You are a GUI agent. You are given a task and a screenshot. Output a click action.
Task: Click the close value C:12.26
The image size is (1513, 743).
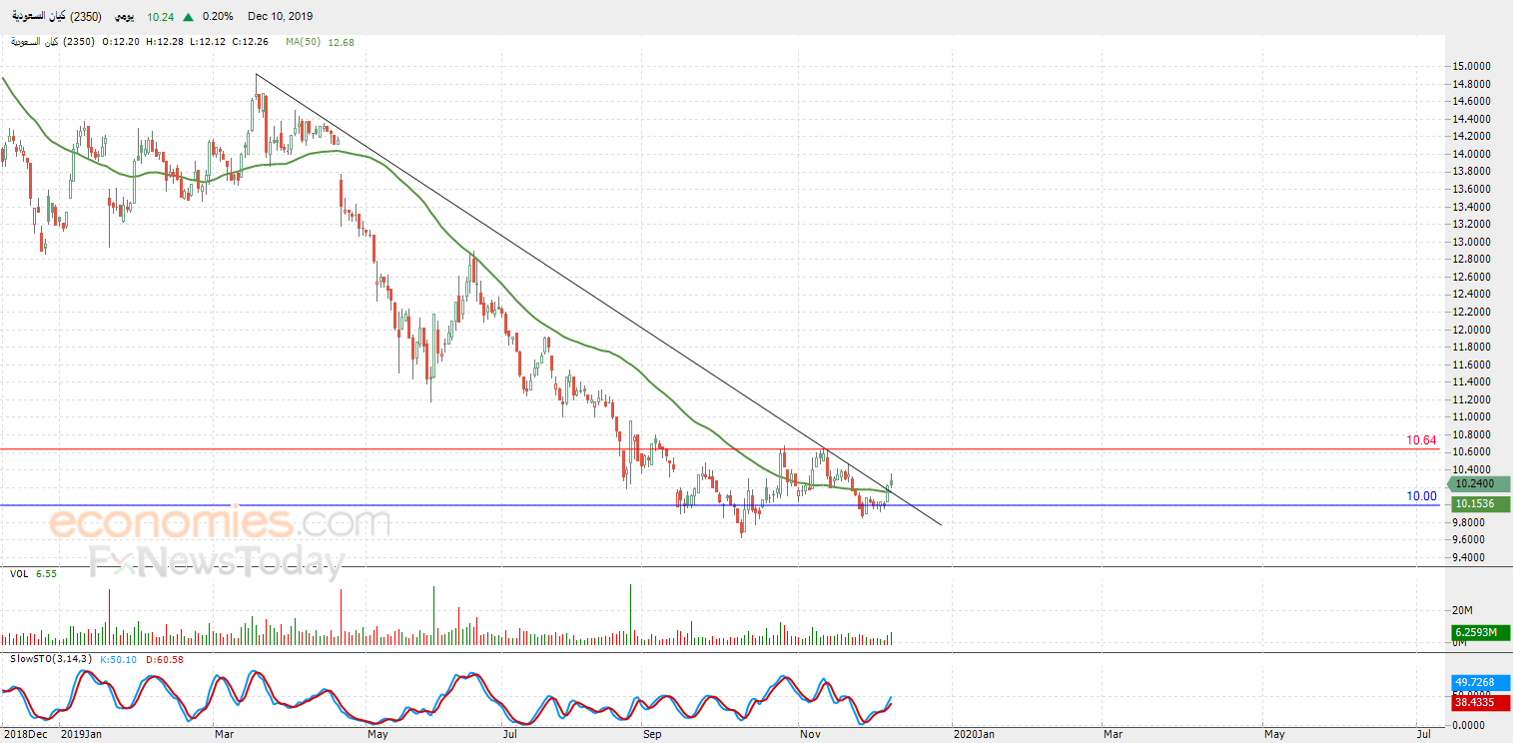(x=250, y=42)
